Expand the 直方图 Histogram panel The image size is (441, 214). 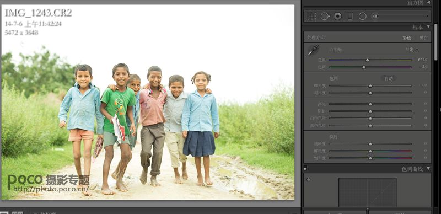point(428,2)
